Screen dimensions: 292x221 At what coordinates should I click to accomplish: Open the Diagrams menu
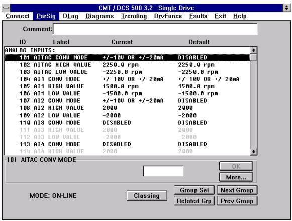(x=100, y=16)
